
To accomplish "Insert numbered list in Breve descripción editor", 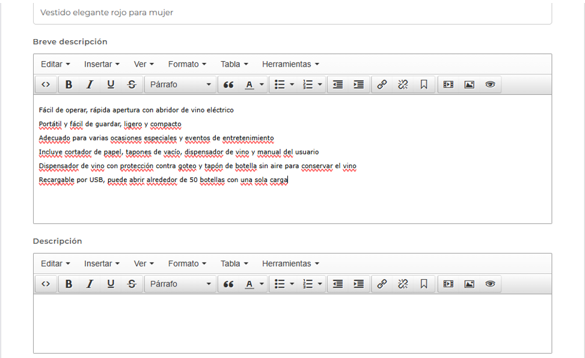I will click(x=308, y=85).
